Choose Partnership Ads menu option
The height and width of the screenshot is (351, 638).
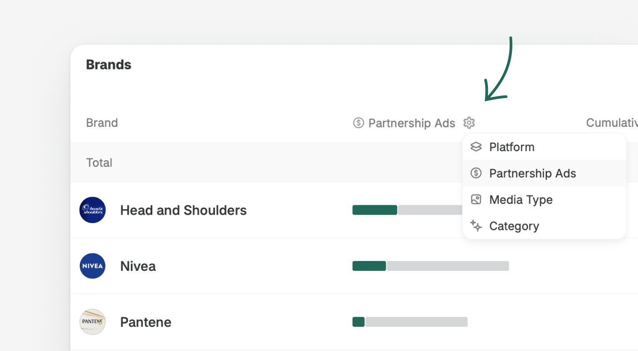(x=533, y=173)
